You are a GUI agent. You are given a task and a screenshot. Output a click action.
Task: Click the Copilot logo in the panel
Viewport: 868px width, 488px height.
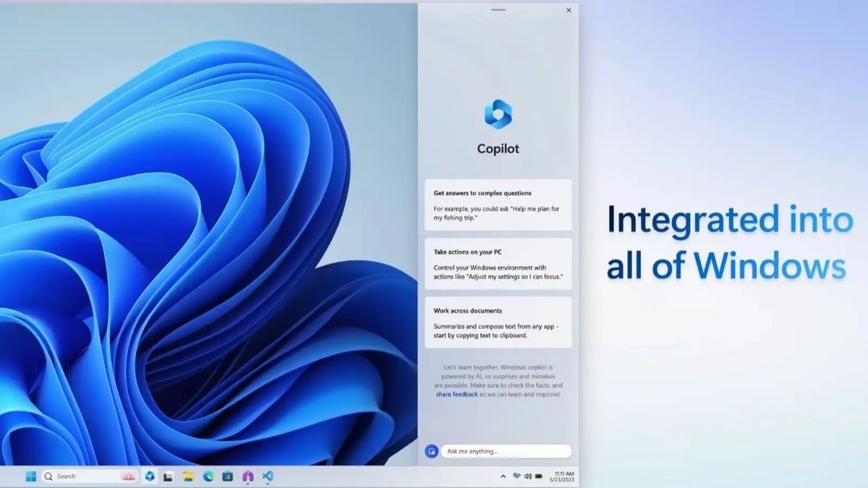point(498,114)
